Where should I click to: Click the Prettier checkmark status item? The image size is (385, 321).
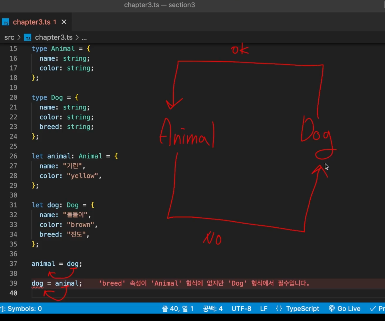pyautogui.click(x=377, y=309)
